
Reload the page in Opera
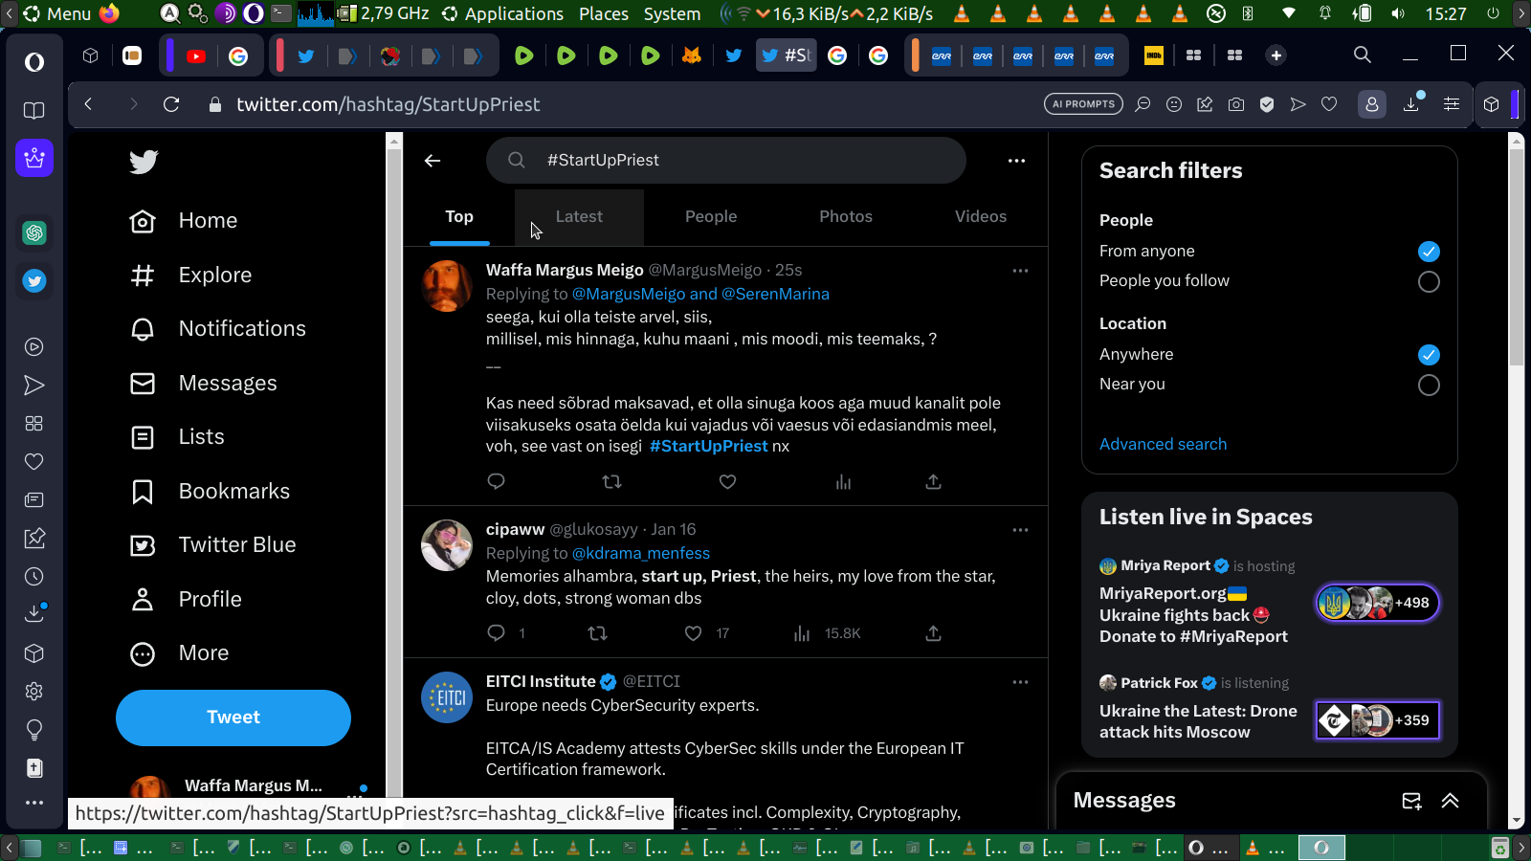[171, 104]
